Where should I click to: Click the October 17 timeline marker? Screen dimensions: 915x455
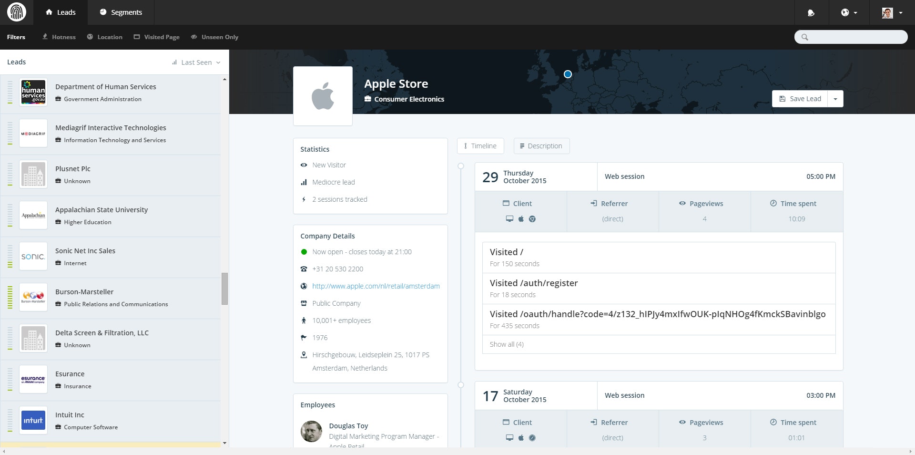click(461, 385)
